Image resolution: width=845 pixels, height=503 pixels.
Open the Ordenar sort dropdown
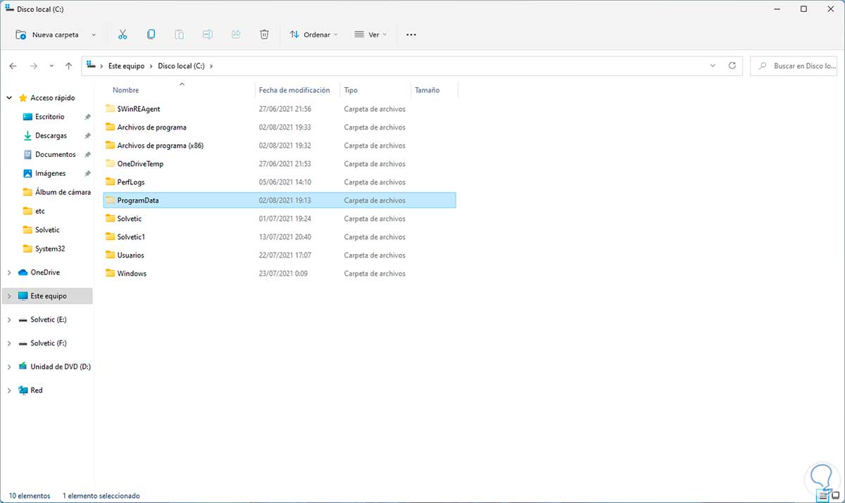314,34
